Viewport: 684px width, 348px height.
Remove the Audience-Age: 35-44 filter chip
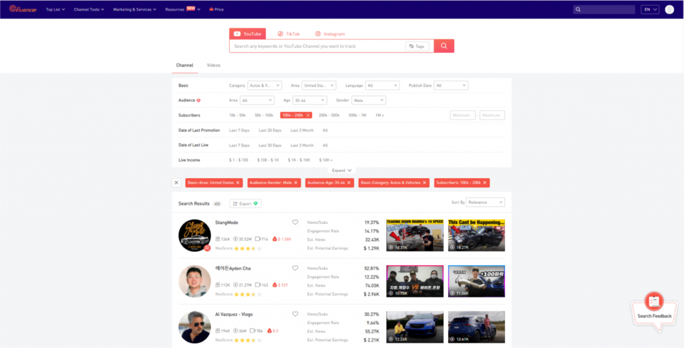349,183
